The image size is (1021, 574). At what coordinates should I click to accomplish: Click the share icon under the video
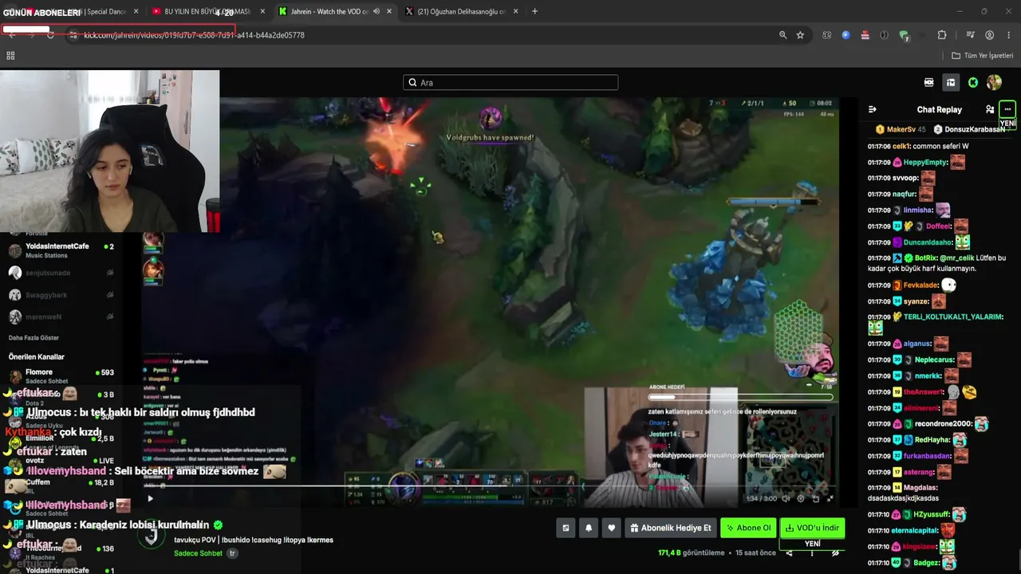789,552
